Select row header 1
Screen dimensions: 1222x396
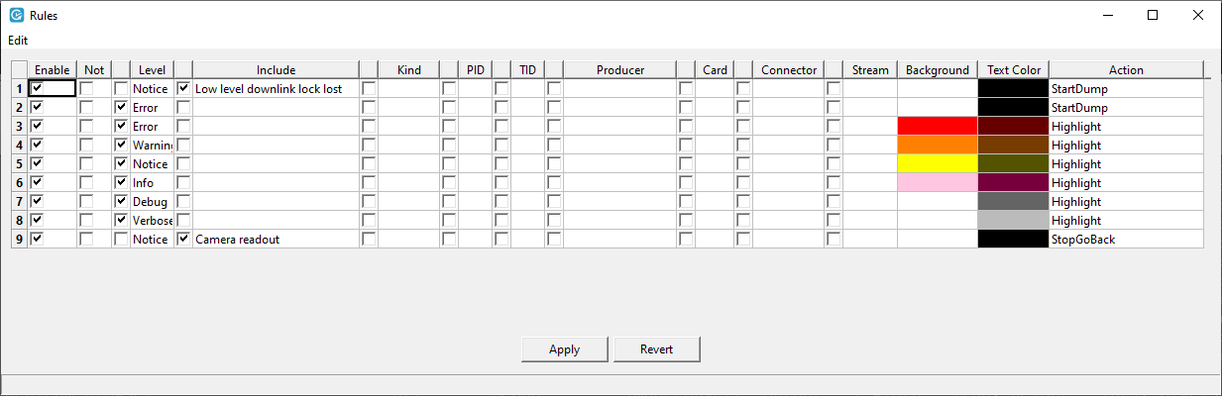click(x=19, y=89)
